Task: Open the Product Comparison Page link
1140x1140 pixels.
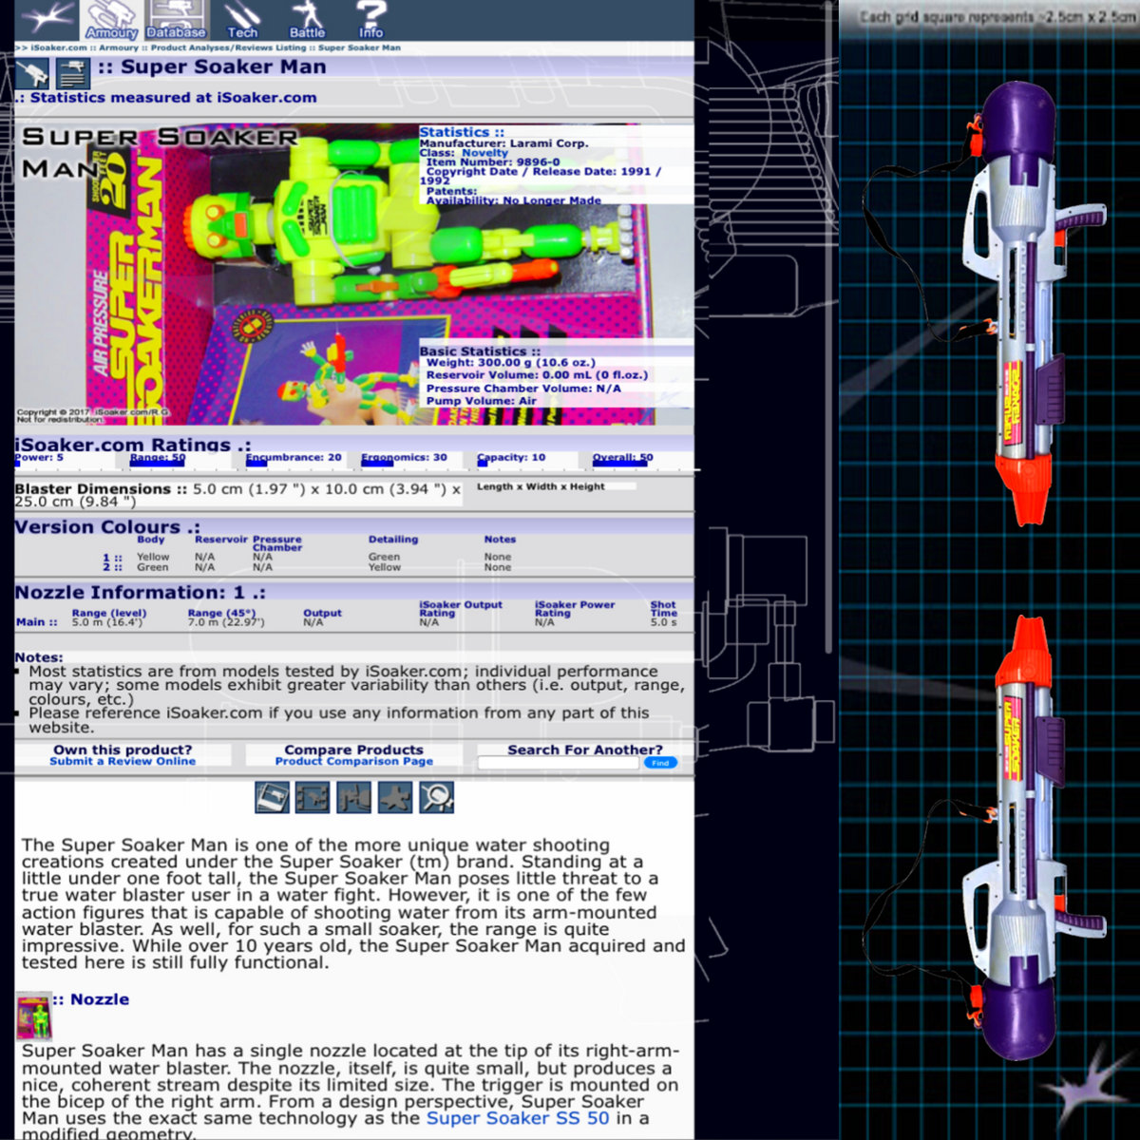Action: point(353,761)
